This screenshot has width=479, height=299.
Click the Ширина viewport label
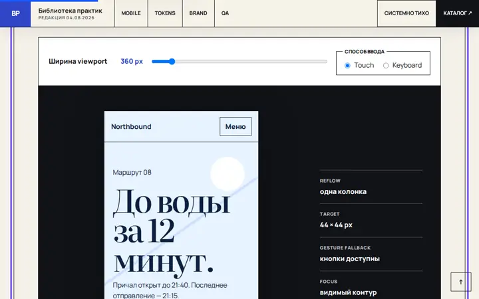[x=78, y=61]
